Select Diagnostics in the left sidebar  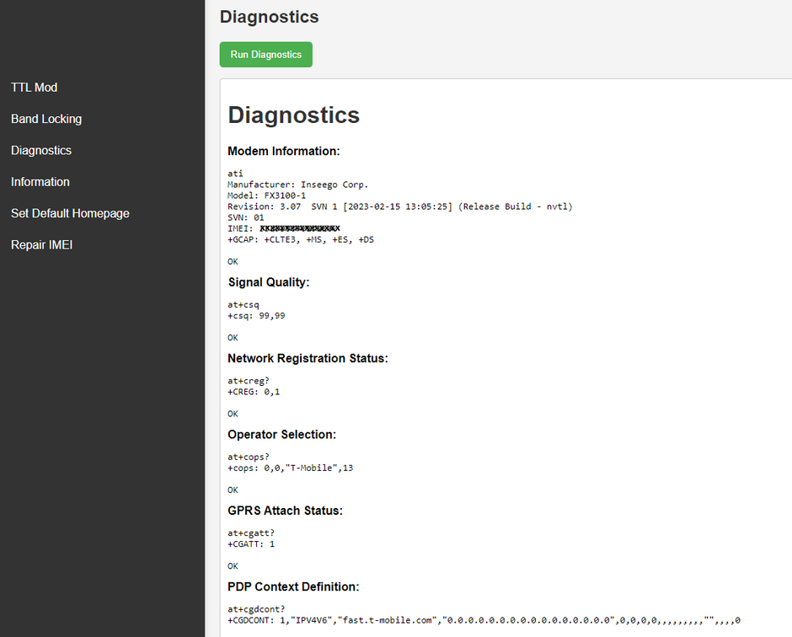pos(41,151)
